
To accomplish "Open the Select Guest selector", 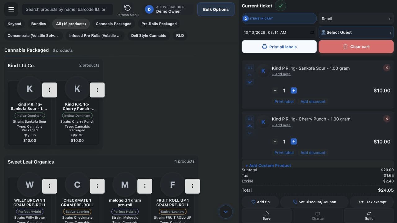I will tap(356, 32).
